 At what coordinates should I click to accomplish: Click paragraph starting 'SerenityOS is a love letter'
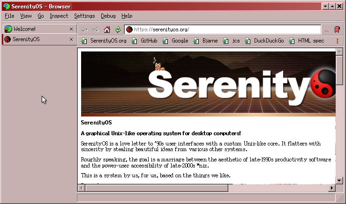coord(201,146)
